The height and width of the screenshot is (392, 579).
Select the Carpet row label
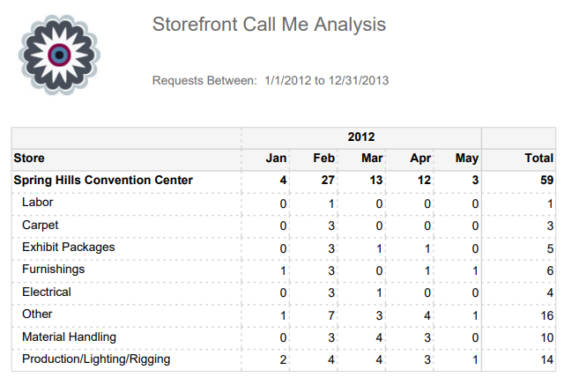41,225
